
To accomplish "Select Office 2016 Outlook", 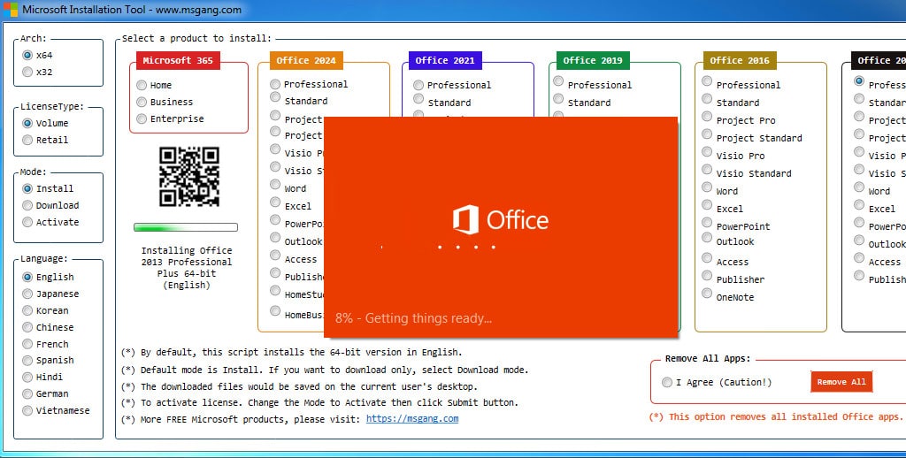I will [x=707, y=238].
